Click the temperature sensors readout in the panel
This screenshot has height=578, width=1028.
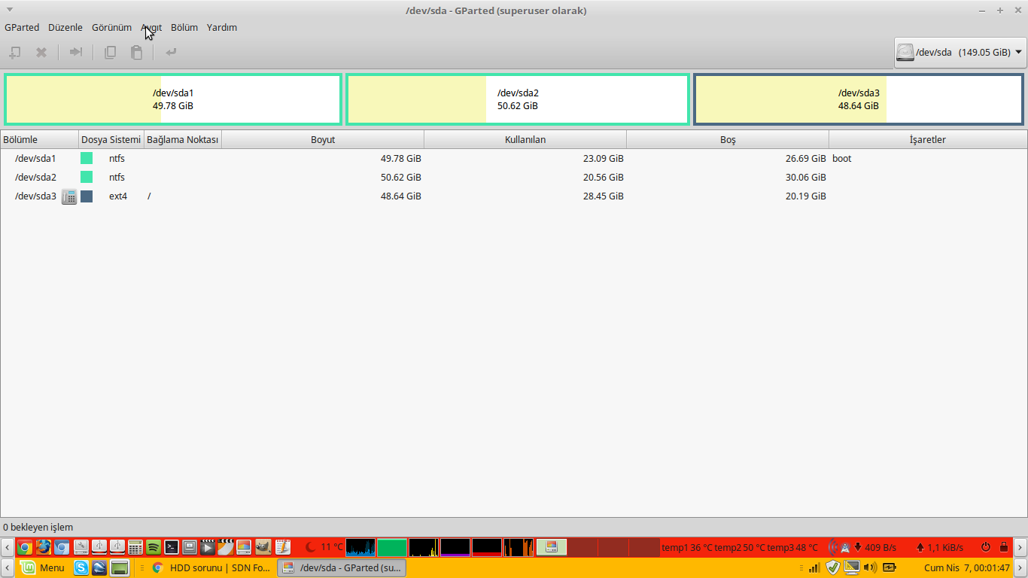tap(740, 547)
